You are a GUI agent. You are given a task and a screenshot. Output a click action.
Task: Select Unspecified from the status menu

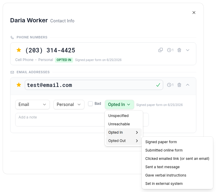[x=124, y=116]
